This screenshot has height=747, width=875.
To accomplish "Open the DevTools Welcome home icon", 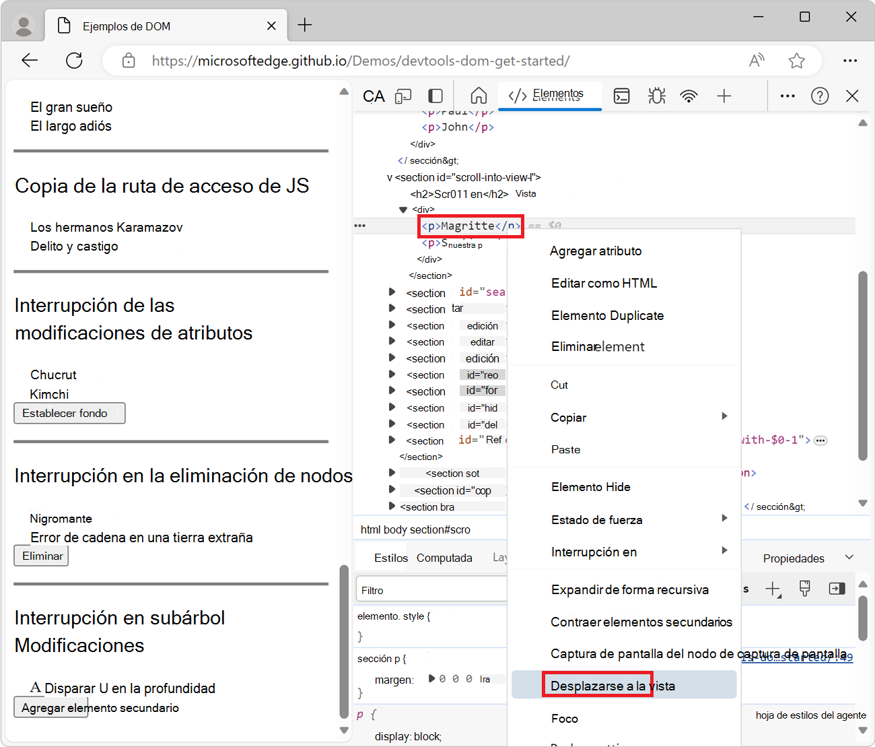I will point(479,96).
